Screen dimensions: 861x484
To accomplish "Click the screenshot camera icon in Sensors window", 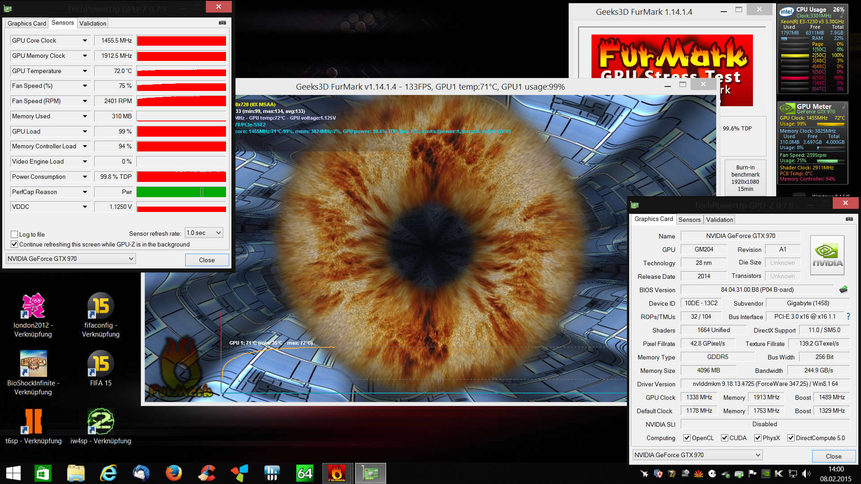I will tap(222, 23).
